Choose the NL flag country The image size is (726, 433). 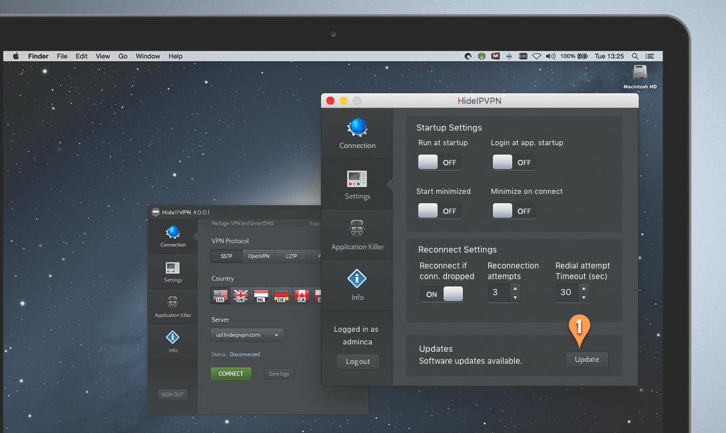[x=261, y=296]
